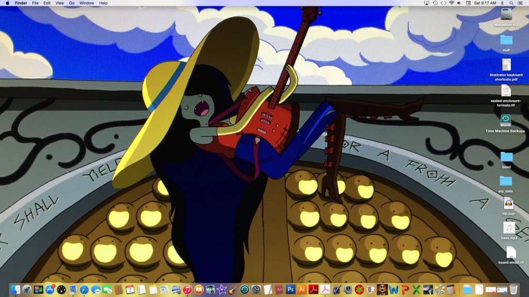Screen dimensions: 529x297
Task: Launch Illustrator Ai icon in Dock
Action: (302, 289)
